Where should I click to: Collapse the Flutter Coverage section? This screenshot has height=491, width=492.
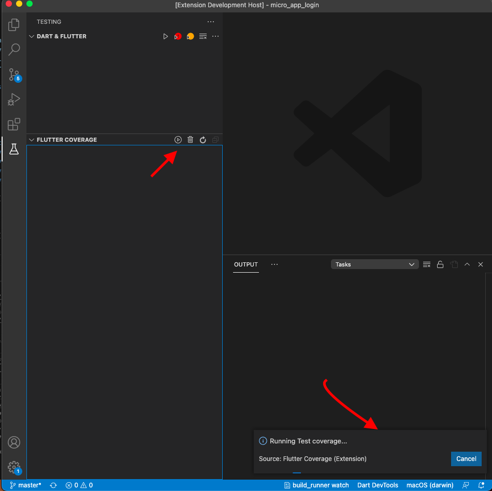coord(32,140)
